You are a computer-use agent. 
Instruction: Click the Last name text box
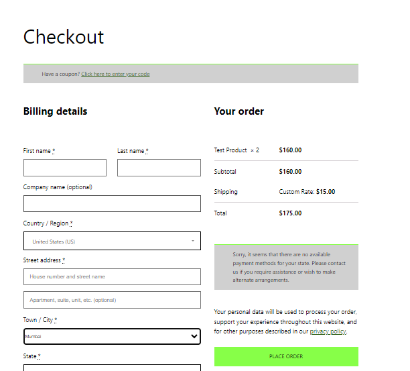[x=159, y=168]
